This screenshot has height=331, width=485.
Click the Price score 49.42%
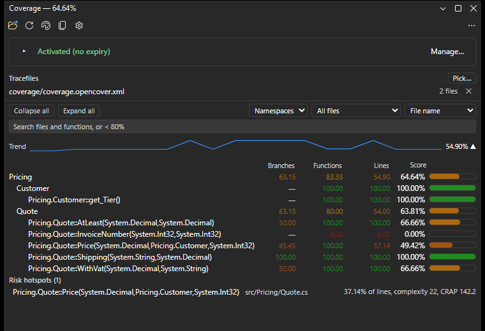413,246
